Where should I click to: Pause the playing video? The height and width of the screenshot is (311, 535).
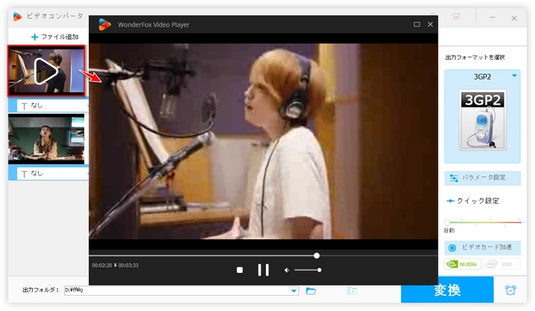pos(263,270)
